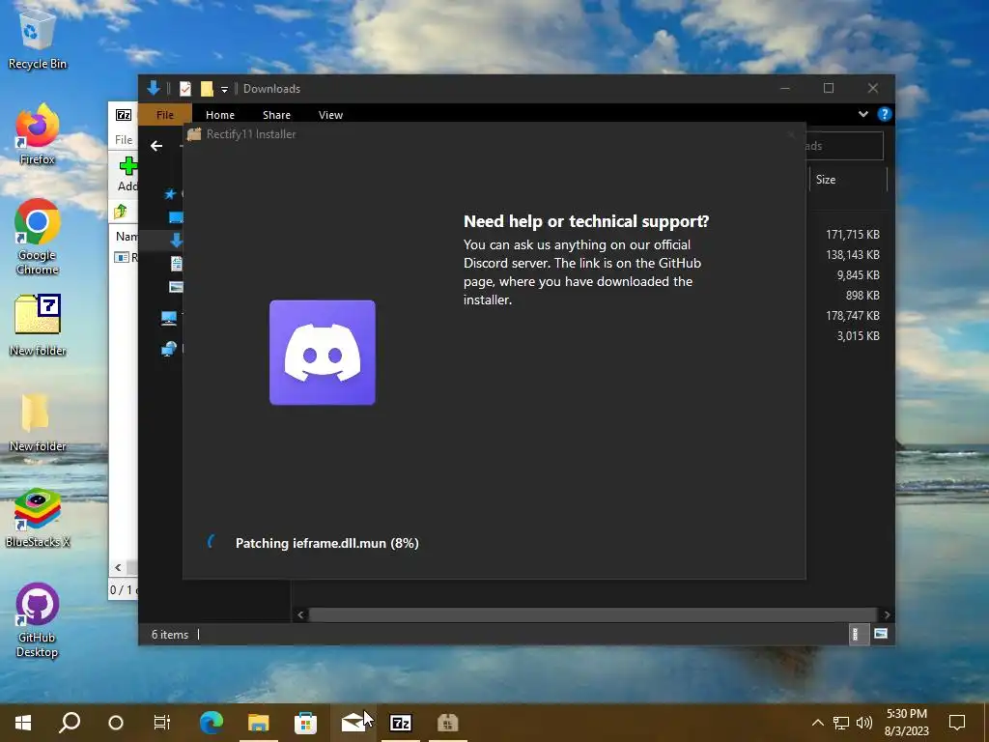989x742 pixels.
Task: Open the network status tray icon
Action: 841,723
